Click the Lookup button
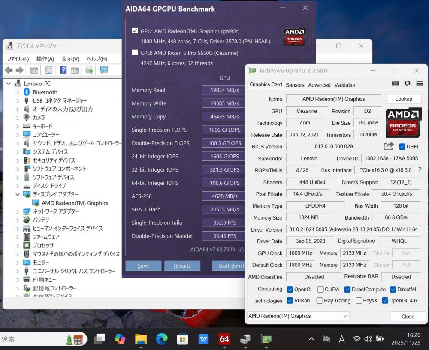This screenshot has height=350, width=429. [403, 99]
